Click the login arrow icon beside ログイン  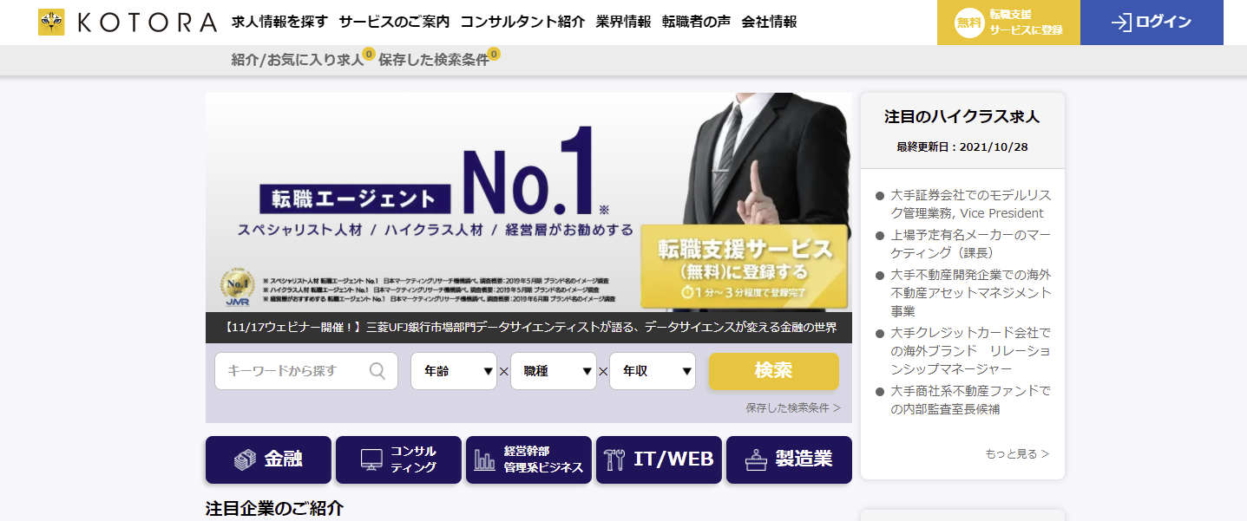(x=1121, y=23)
